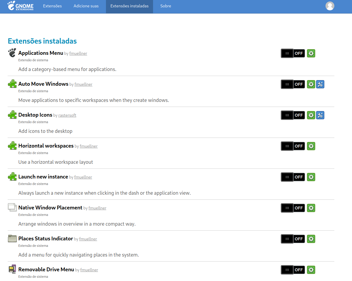Open Removable Drive Menu green gear icon
This screenshot has height=281, width=352.
(x=311, y=270)
